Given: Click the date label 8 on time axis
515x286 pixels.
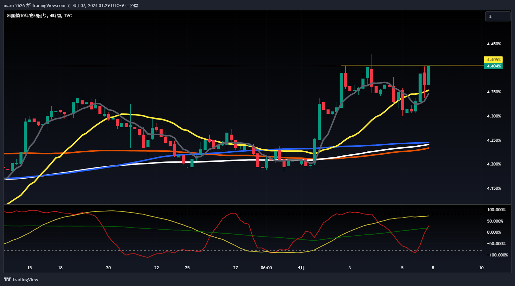Looking at the screenshot, I should [433, 268].
